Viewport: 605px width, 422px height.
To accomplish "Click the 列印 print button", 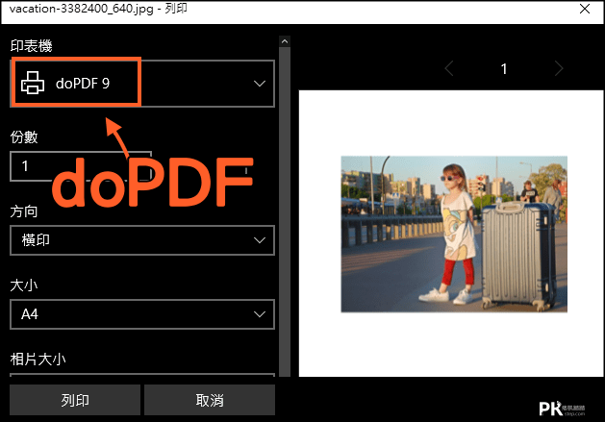I will click(x=75, y=400).
